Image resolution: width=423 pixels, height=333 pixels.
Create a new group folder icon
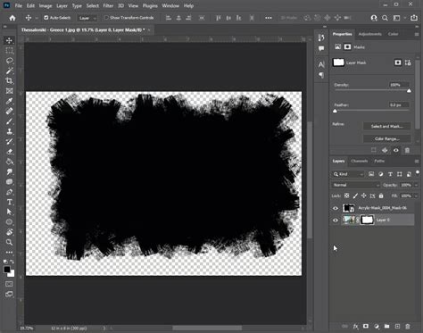coord(386,327)
